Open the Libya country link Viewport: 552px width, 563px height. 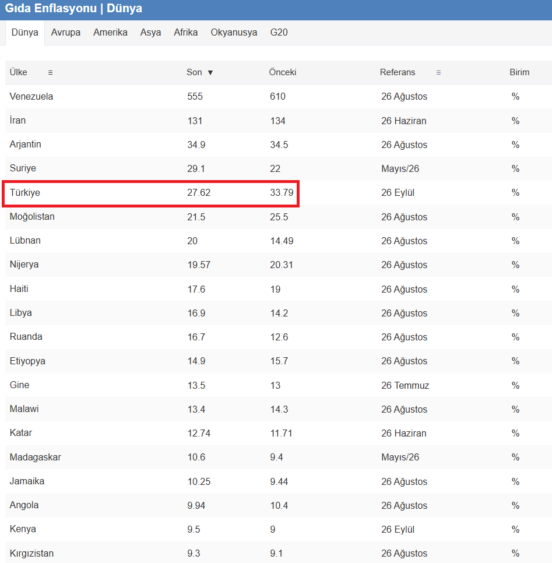coord(21,313)
